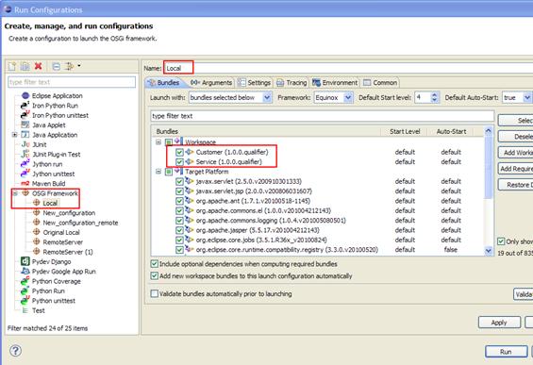This screenshot has height=365, width=533.
Task: Select Jython unittest launch type
Action: 53,174
